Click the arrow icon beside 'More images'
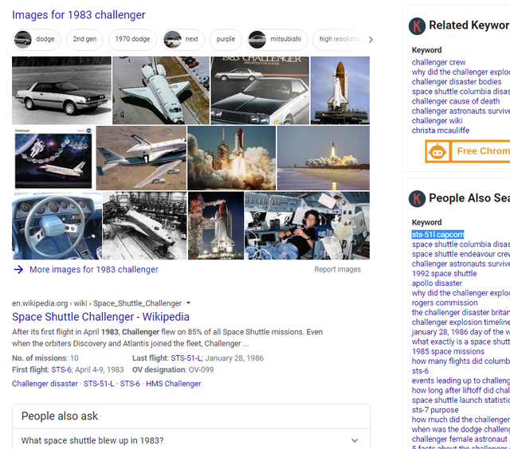 tap(18, 269)
